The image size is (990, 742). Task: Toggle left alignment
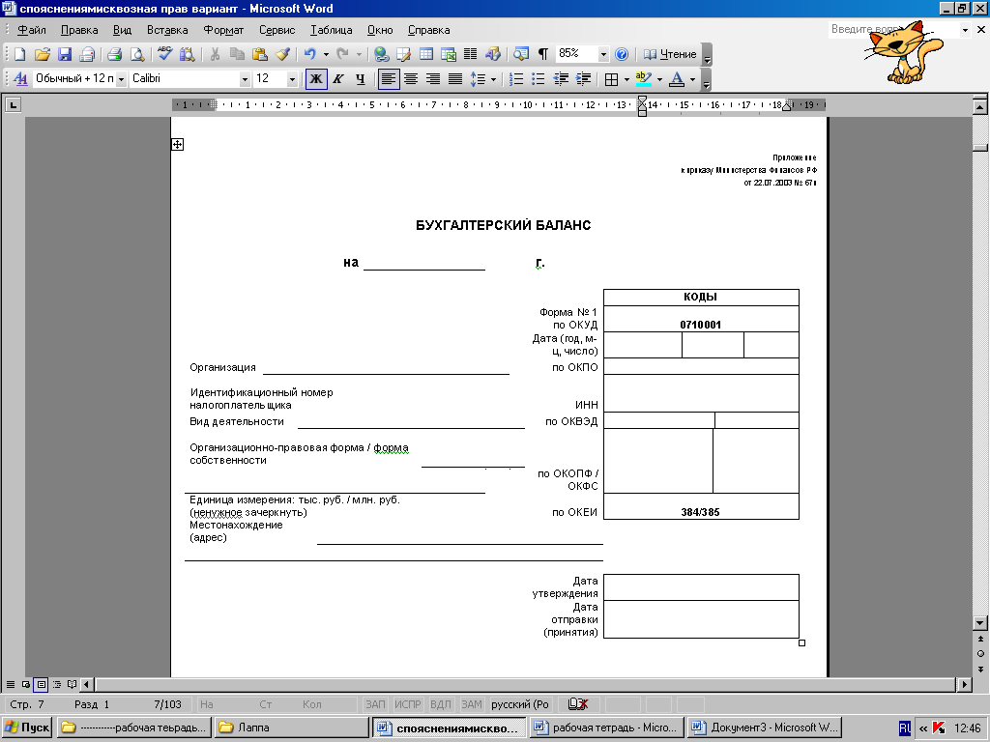[389, 79]
